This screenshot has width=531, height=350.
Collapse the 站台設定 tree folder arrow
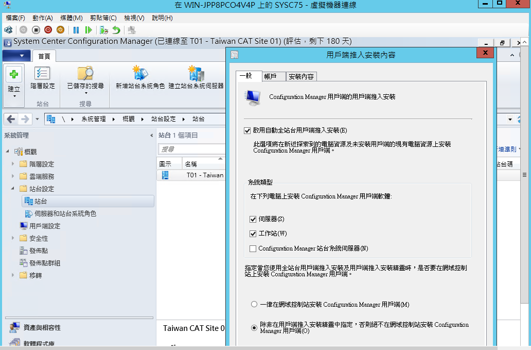pos(13,188)
